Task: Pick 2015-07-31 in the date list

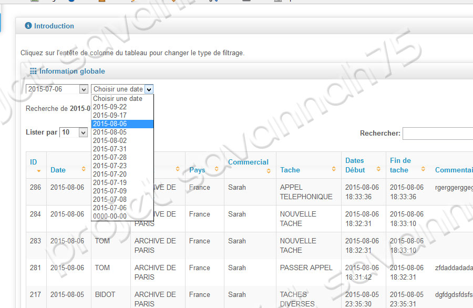Action: click(x=110, y=149)
